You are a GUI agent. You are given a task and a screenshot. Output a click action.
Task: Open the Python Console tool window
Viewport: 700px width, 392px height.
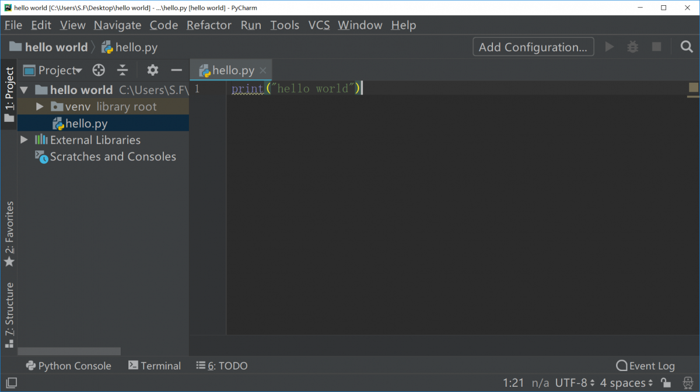click(69, 366)
